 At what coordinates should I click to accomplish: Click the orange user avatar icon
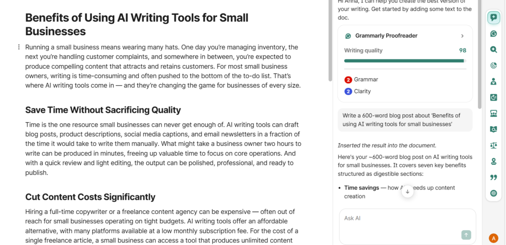click(x=493, y=238)
